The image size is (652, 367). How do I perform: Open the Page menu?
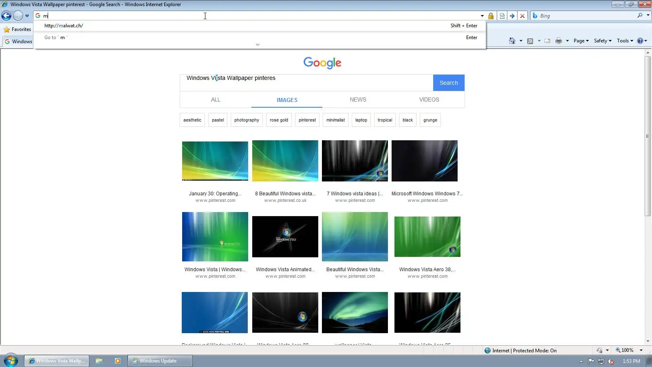581,41
